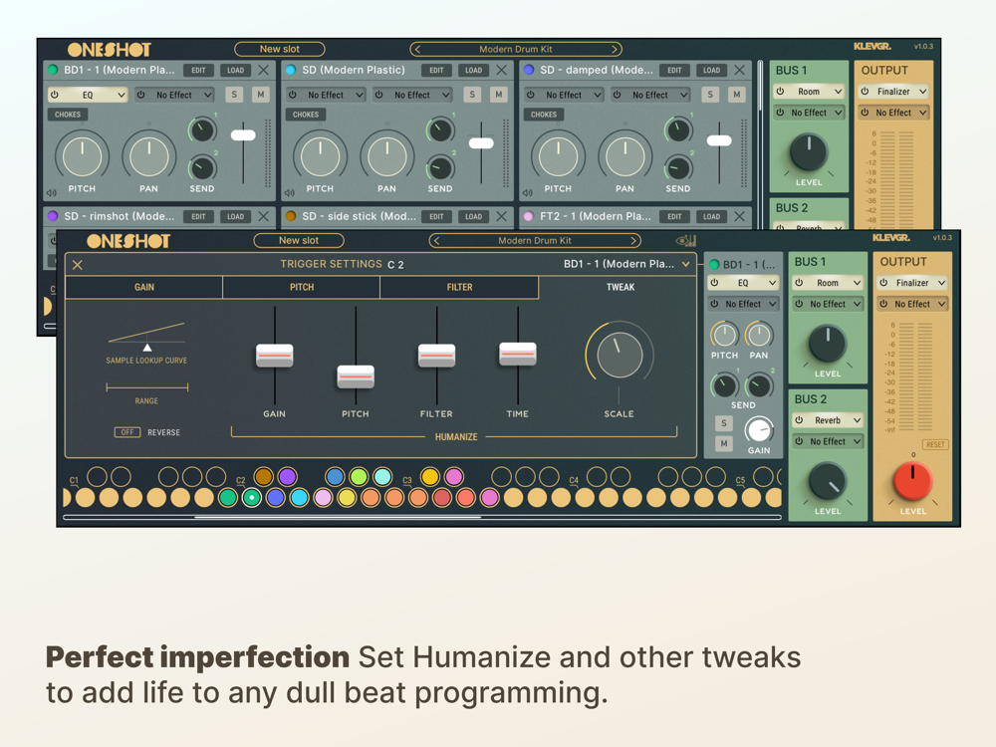Click the Reset button in Output
The image size is (996, 747).
(x=935, y=444)
